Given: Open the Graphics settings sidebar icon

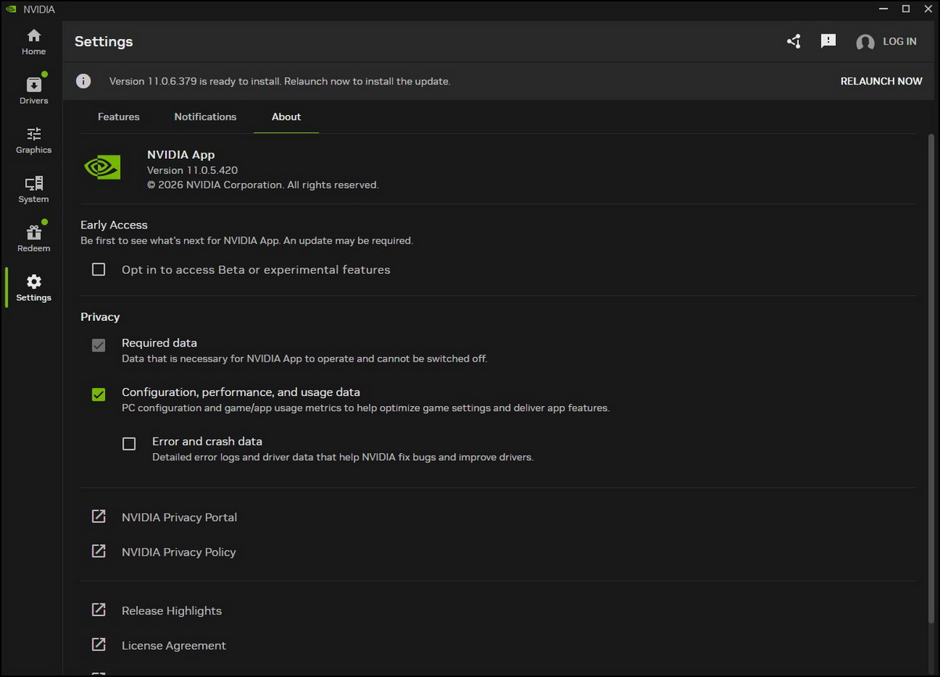Looking at the screenshot, I should coord(34,140).
